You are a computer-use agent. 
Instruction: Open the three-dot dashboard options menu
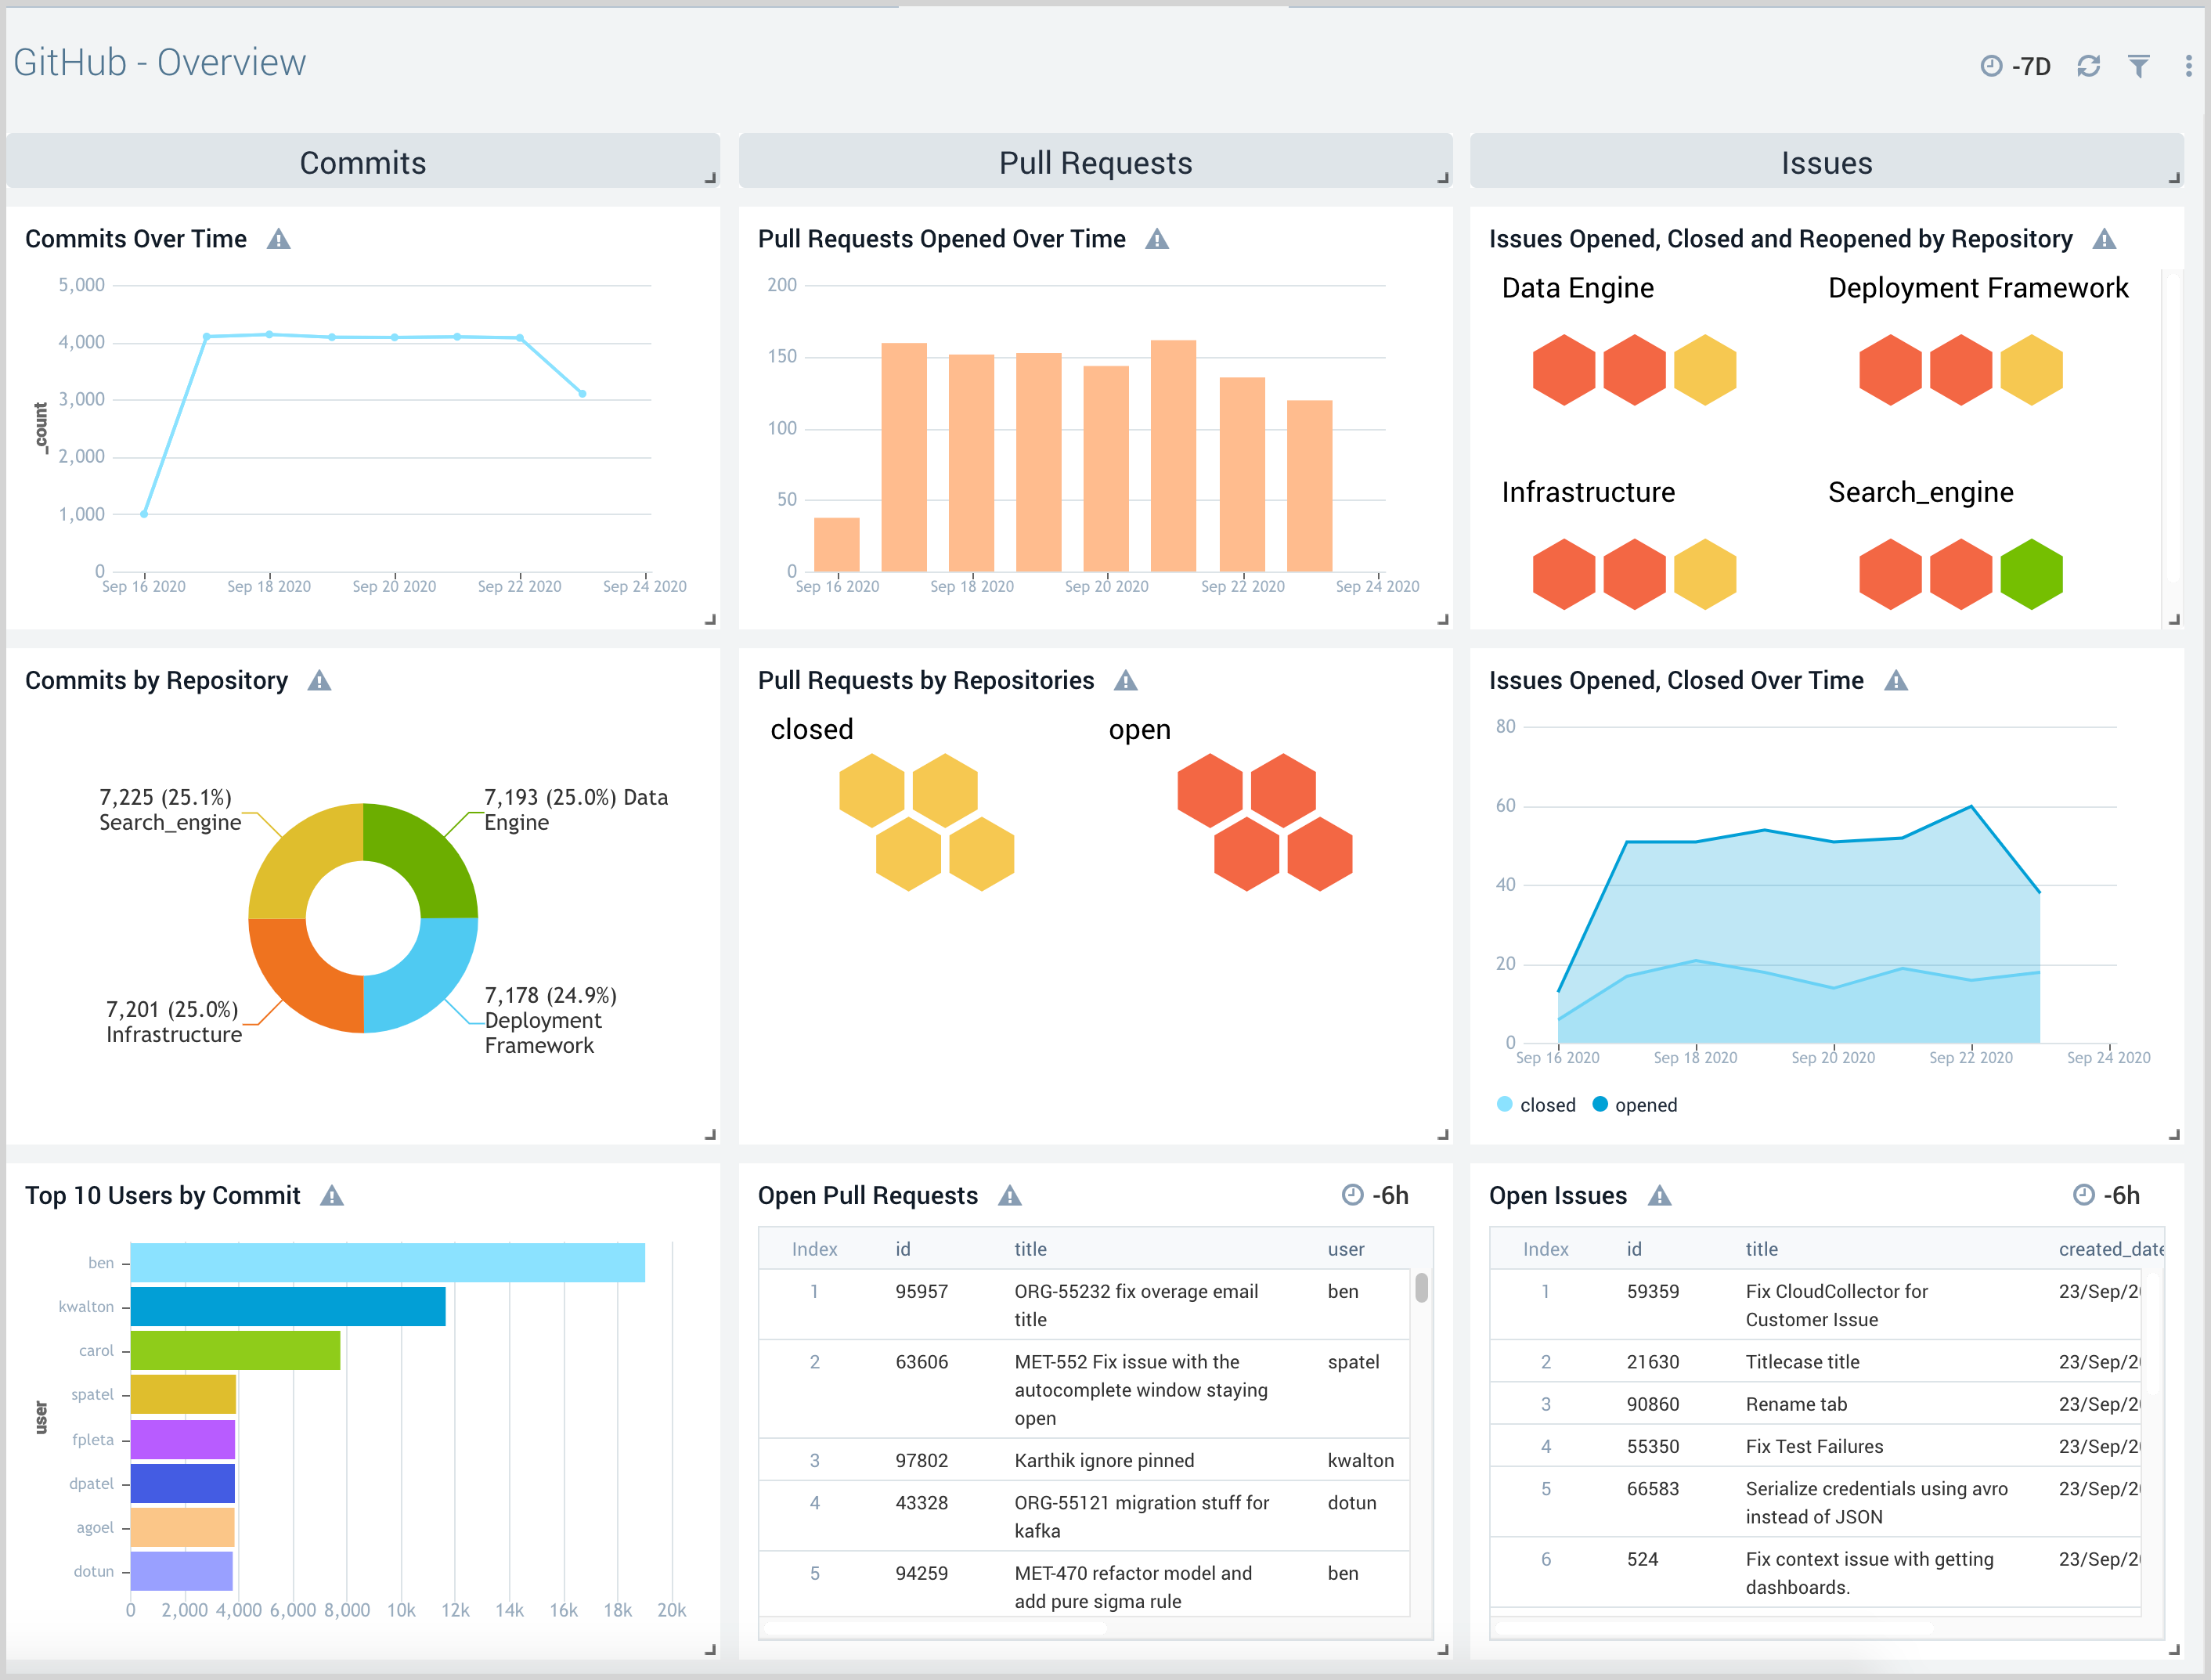point(2188,64)
